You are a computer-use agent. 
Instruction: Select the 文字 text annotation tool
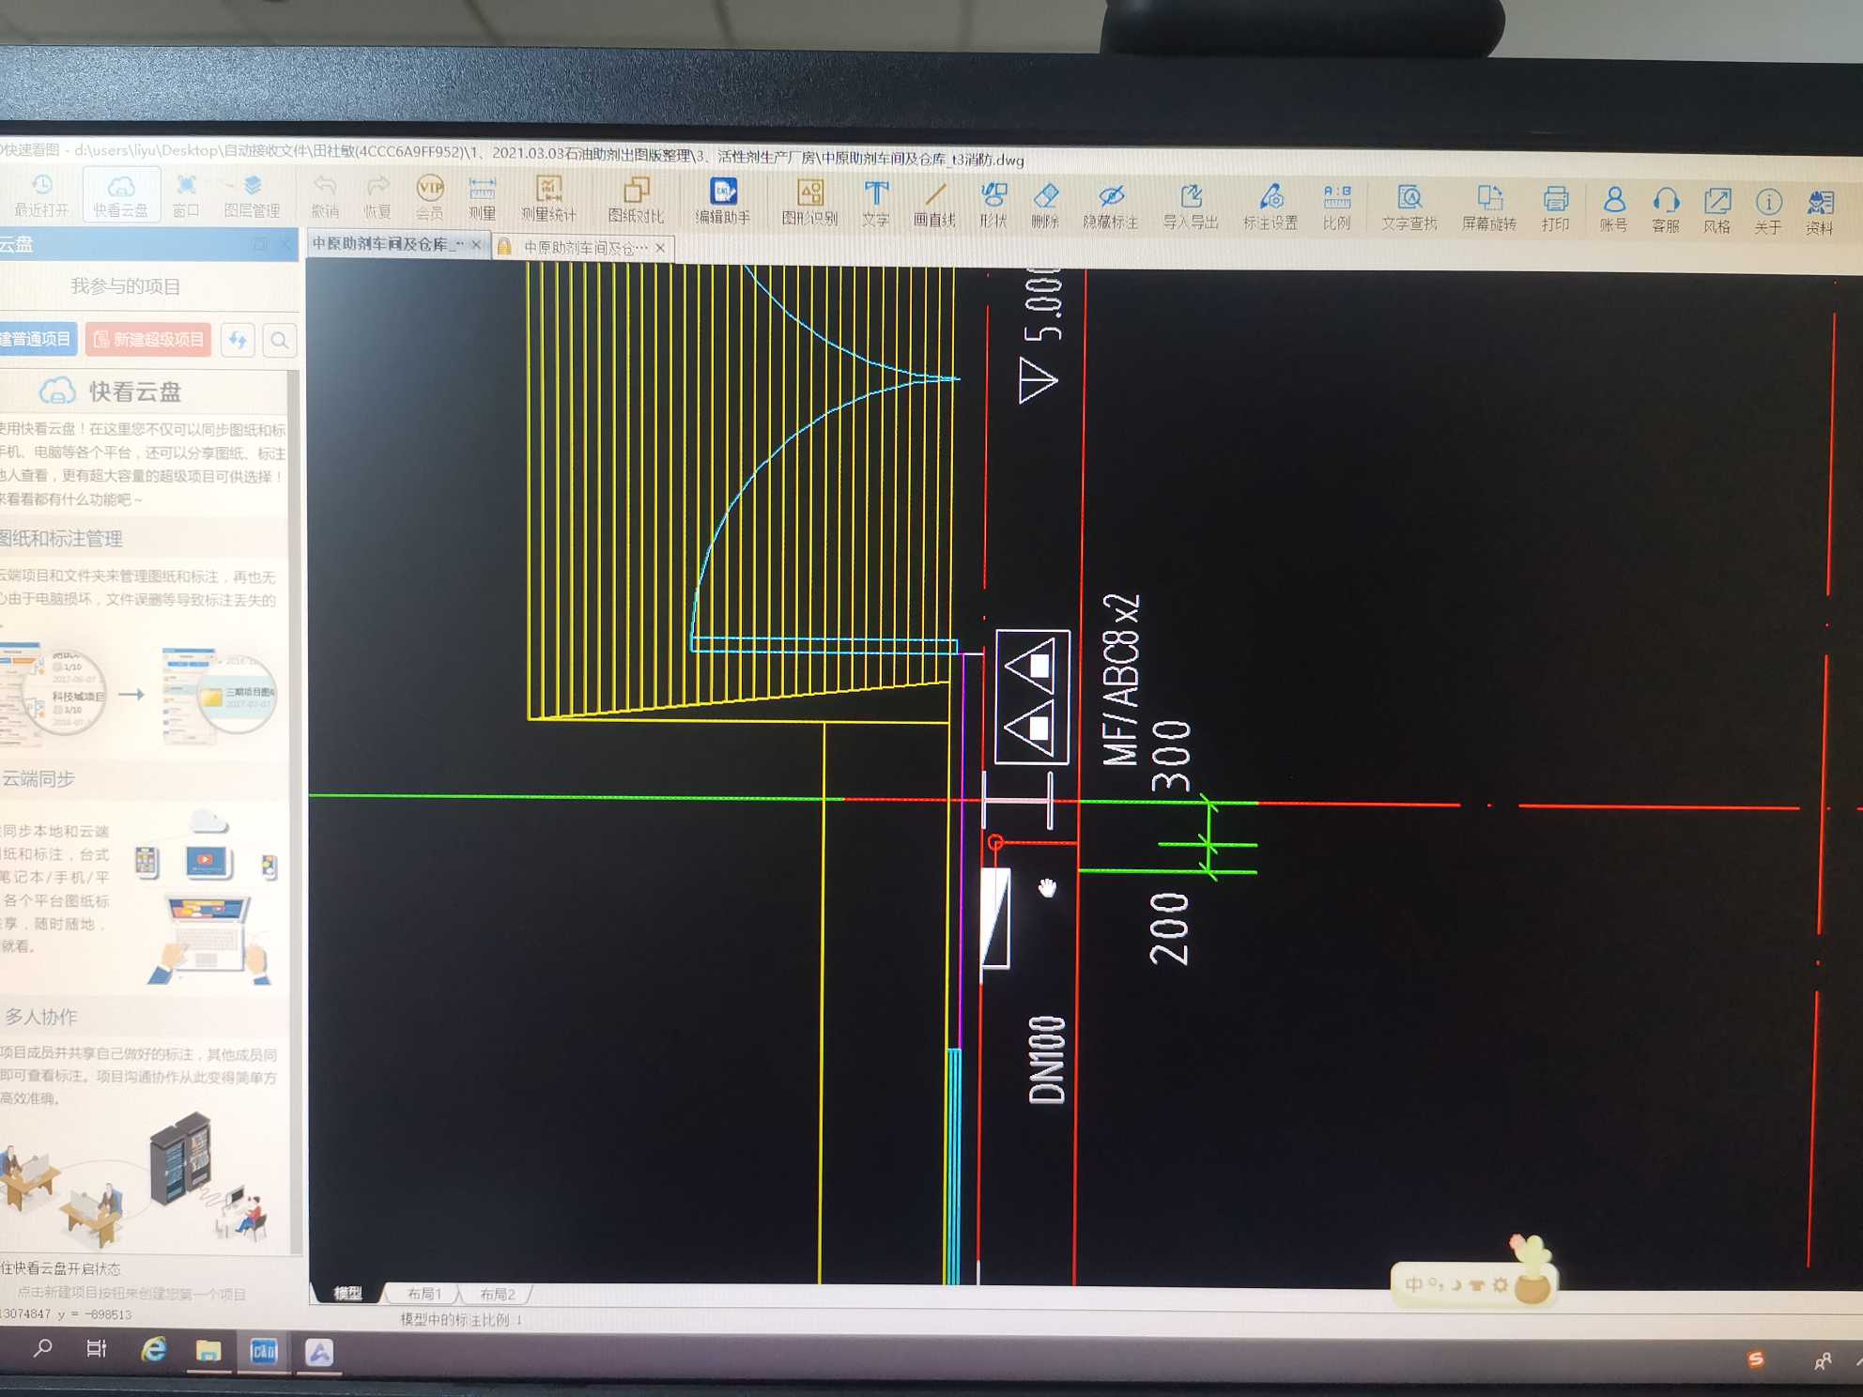click(876, 204)
